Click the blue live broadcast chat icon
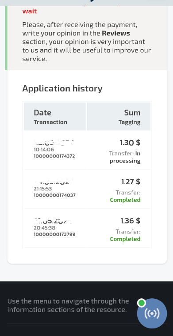This screenshot has width=173, height=336. click(x=152, y=313)
